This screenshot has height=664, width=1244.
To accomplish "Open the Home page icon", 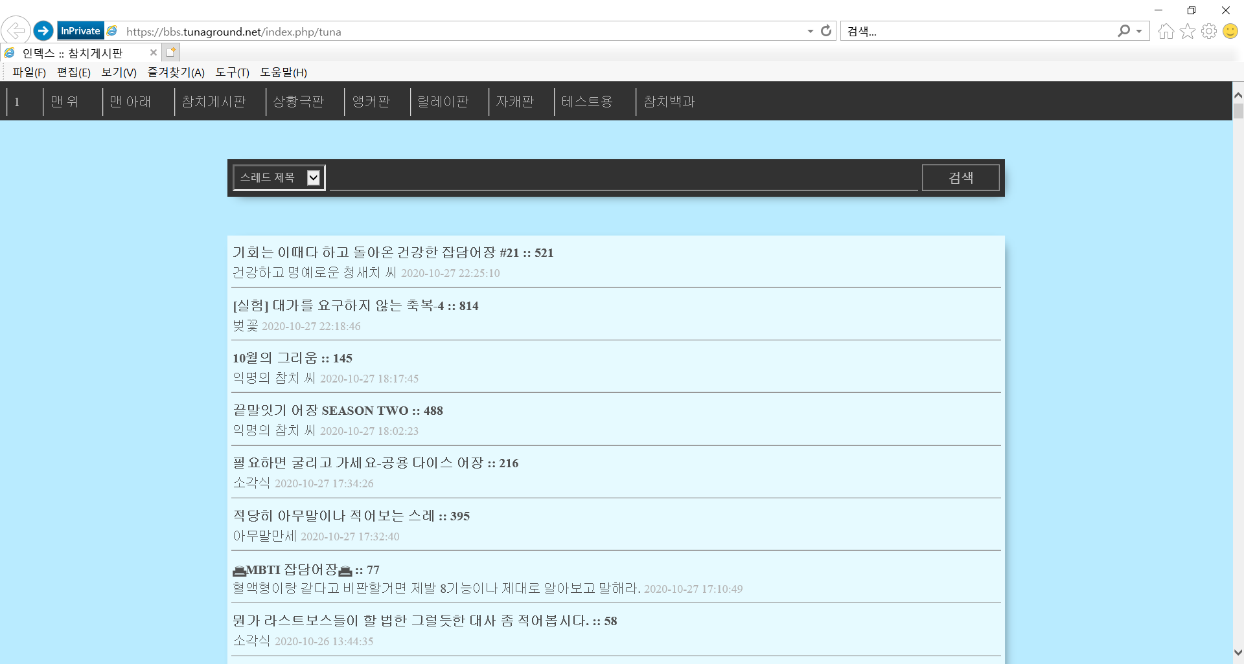I will point(1166,31).
